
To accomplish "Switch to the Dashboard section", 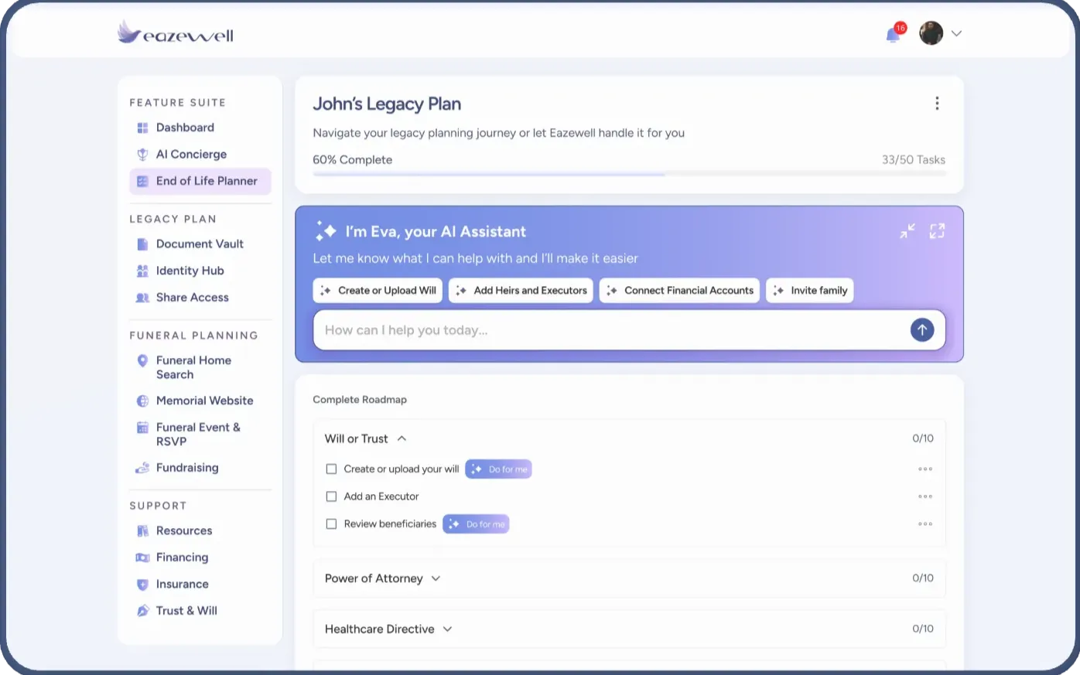I will pos(185,128).
